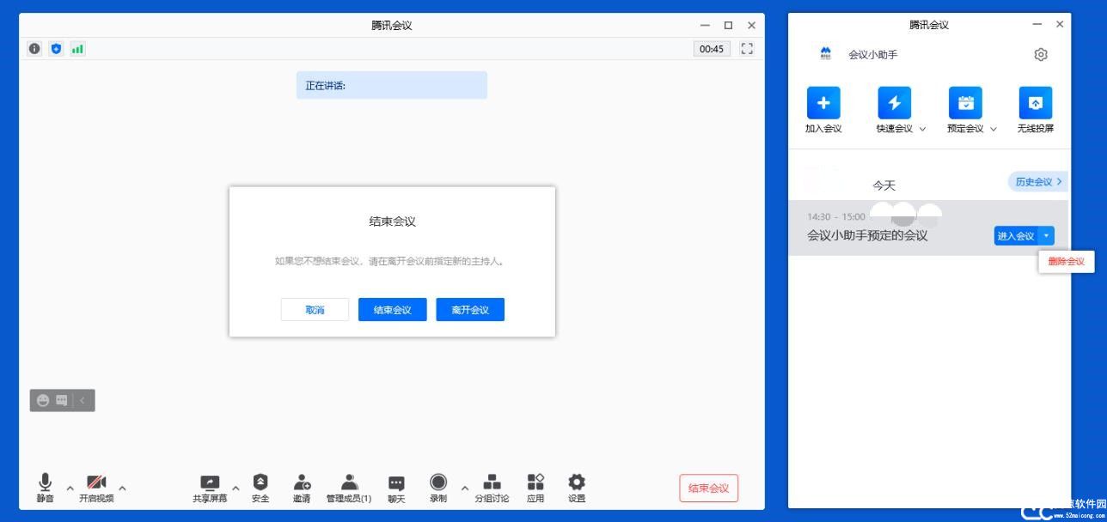Click the 今天 date heading
This screenshot has height=522, width=1107.
pos(884,185)
